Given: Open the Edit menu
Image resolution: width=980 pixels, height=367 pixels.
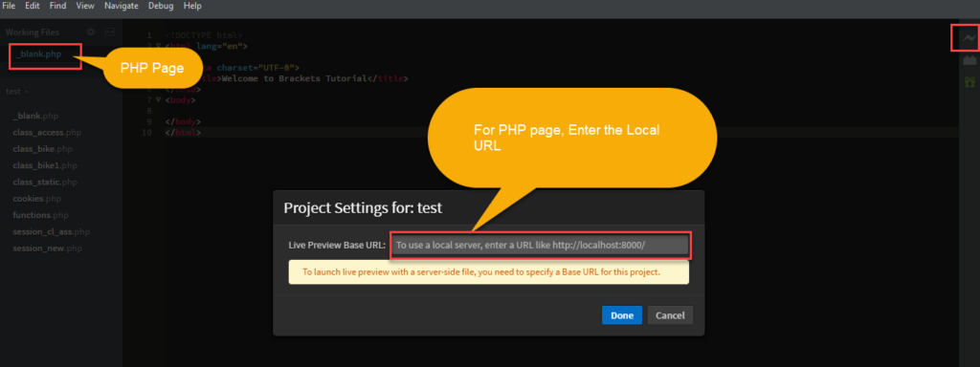Looking at the screenshot, I should [x=33, y=6].
